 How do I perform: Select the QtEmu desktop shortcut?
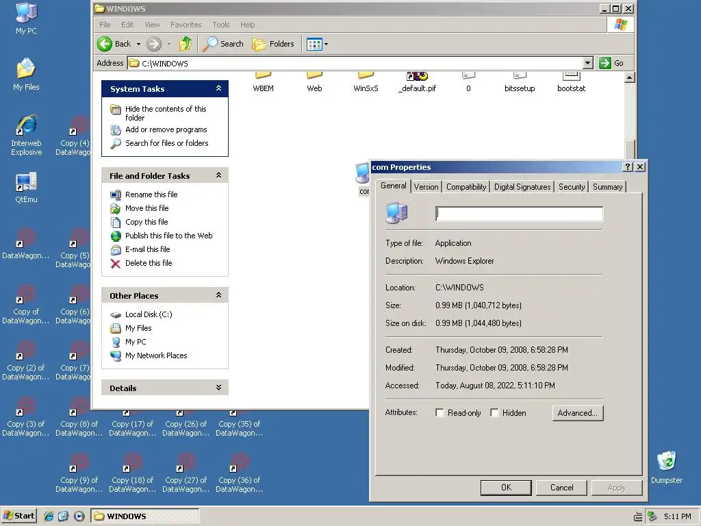point(26,188)
